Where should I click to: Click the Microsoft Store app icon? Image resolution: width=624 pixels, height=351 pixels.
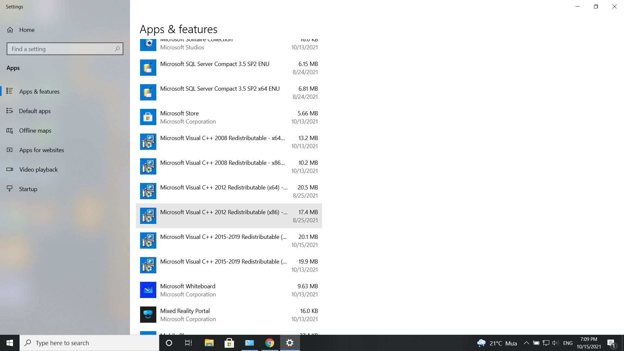point(148,117)
